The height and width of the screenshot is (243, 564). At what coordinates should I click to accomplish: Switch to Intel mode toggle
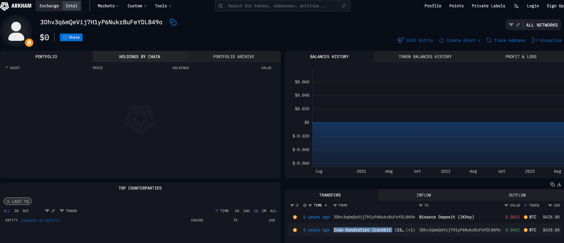pos(71,6)
